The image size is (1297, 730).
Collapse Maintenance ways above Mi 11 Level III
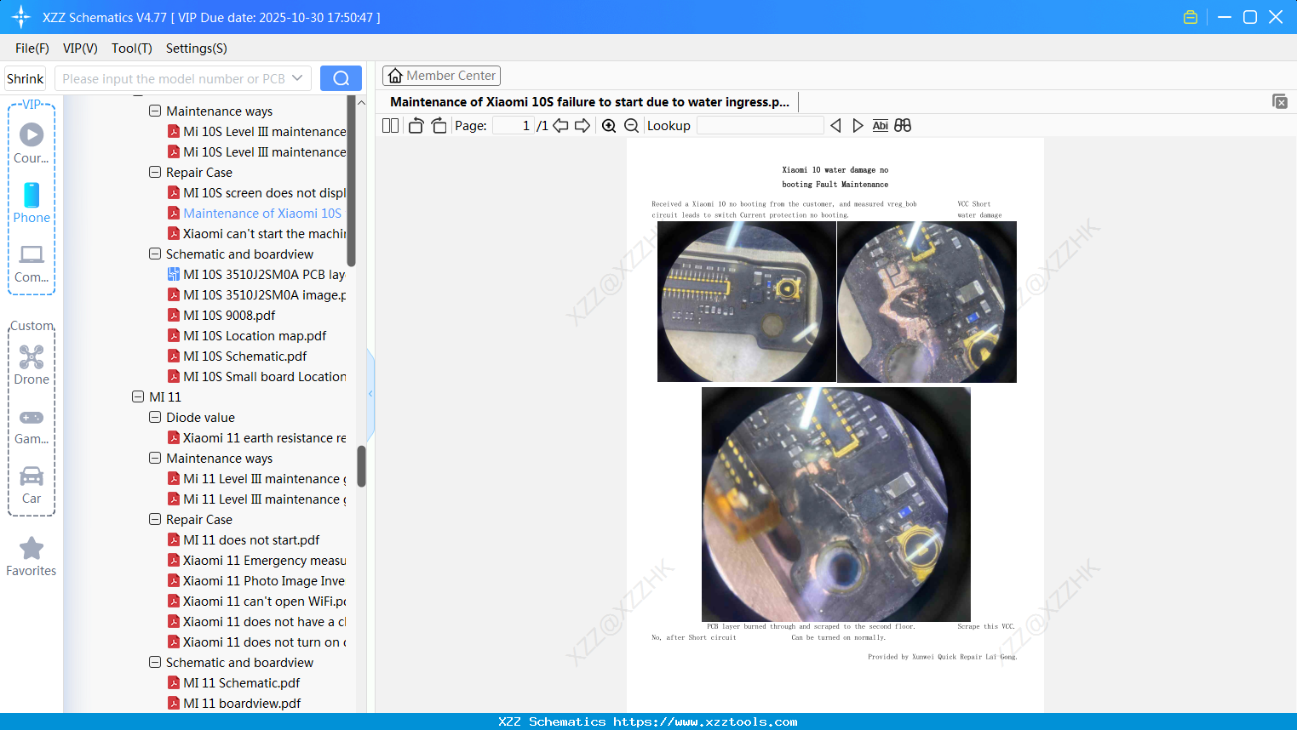point(155,459)
